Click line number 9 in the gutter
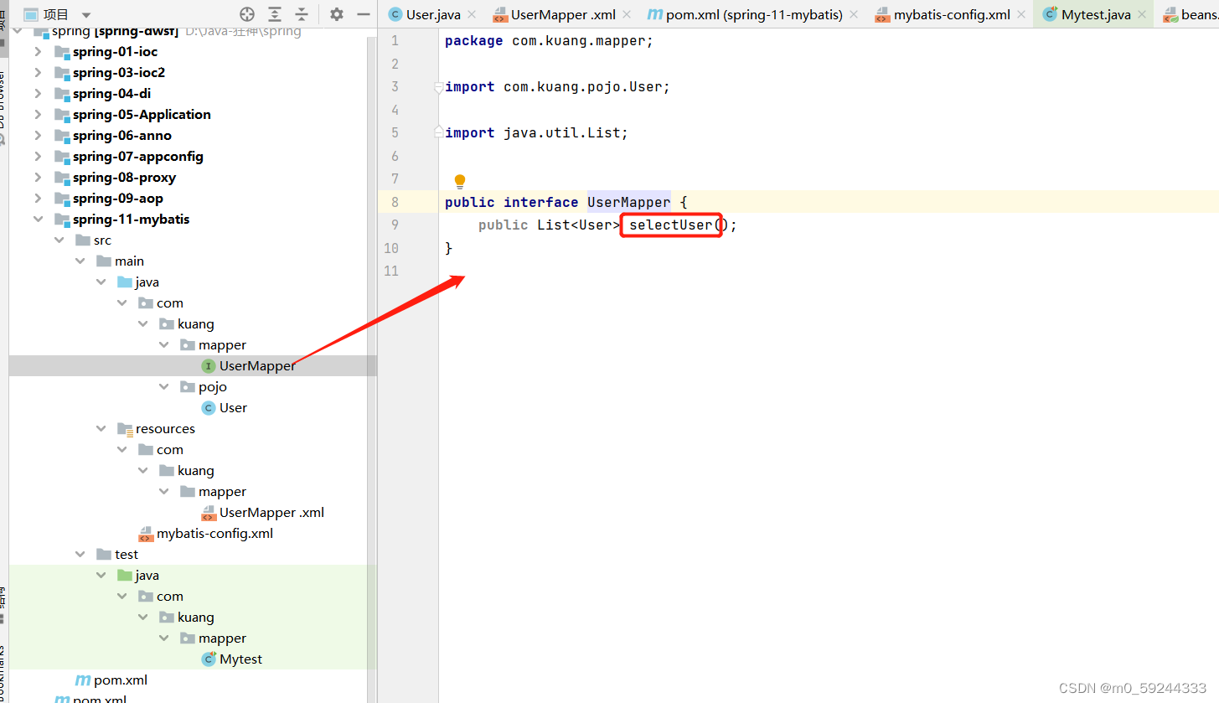 click(394, 225)
